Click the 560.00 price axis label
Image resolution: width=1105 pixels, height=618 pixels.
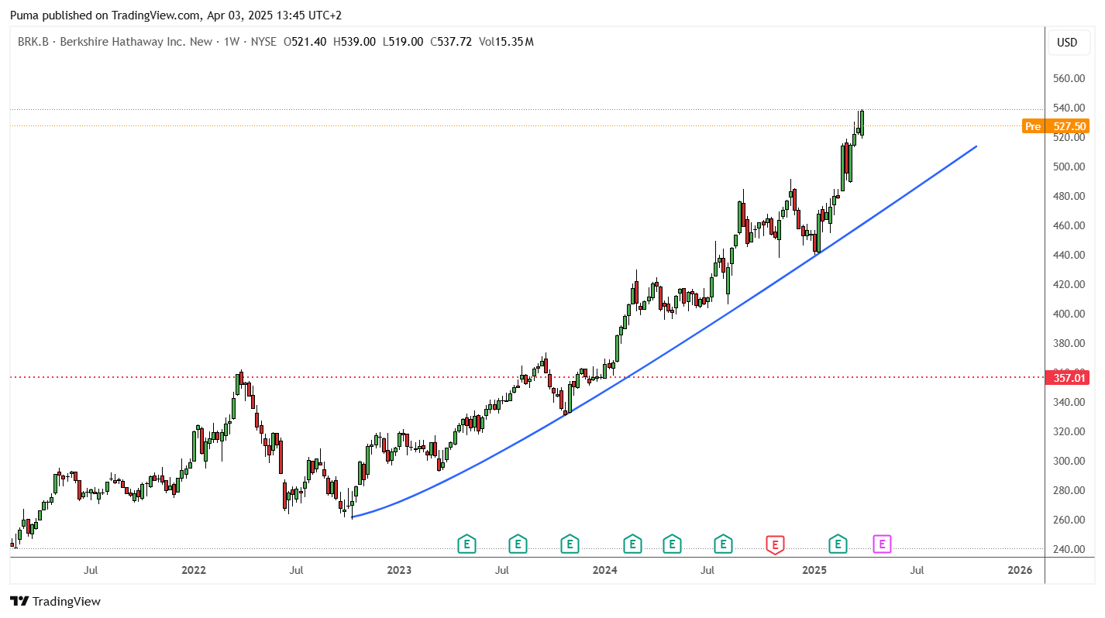tap(1070, 78)
